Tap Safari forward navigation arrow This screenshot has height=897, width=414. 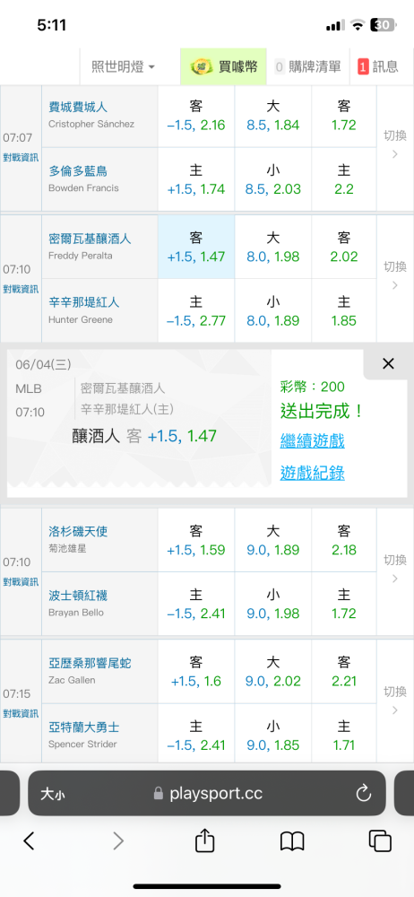pyautogui.click(x=117, y=840)
